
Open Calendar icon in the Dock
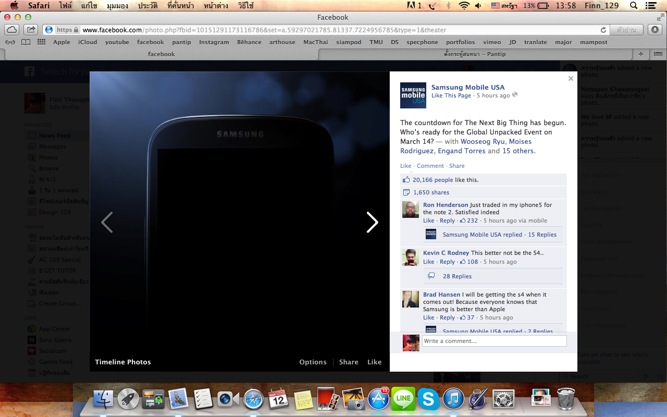tap(278, 399)
